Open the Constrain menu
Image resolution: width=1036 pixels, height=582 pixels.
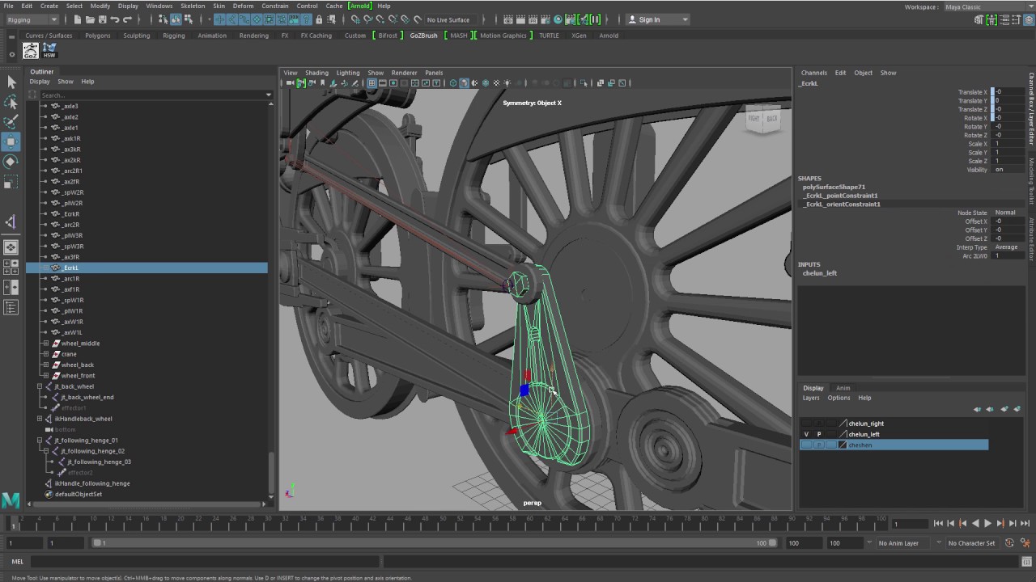coord(275,6)
